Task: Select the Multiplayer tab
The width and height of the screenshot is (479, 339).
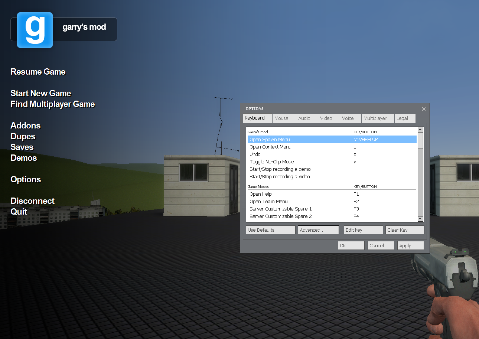Action: tap(378, 118)
